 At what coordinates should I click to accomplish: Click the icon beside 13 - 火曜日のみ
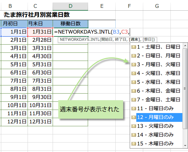133,126
